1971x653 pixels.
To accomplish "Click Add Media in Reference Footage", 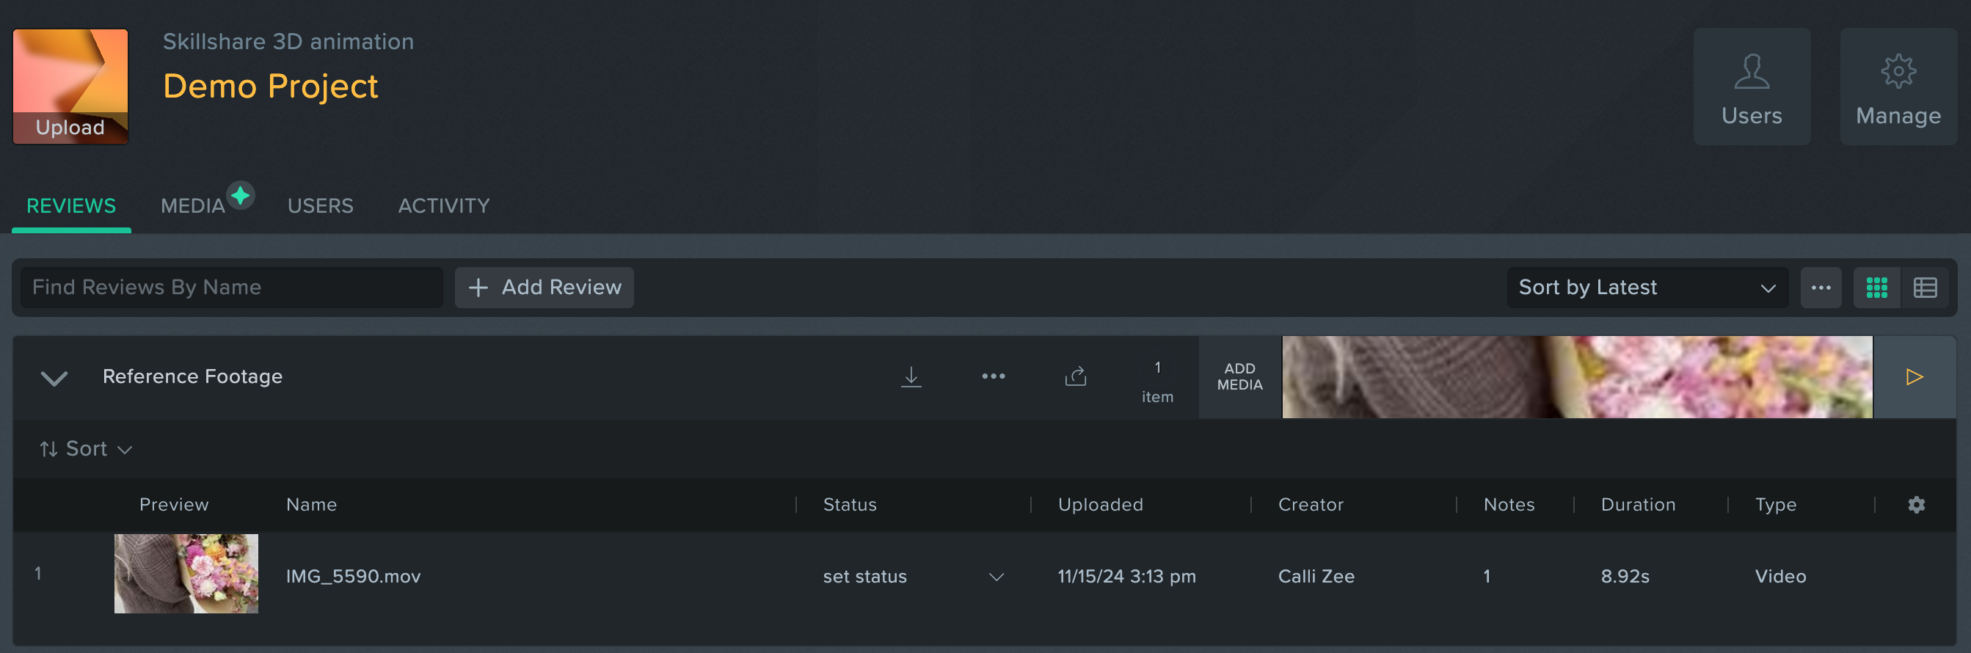I will tap(1239, 377).
